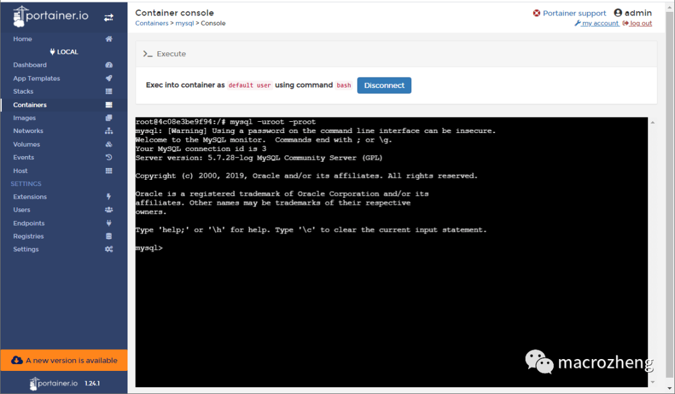Screen dimensions: 675x394
Task: Click the Containers server icon
Action: 109,104
